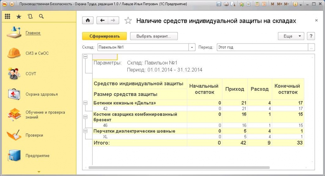Click the Итого: total row label
The image size is (325, 176).
click(102, 143)
